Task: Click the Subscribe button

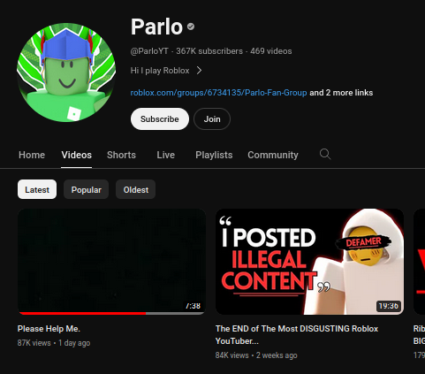Action: coord(160,118)
